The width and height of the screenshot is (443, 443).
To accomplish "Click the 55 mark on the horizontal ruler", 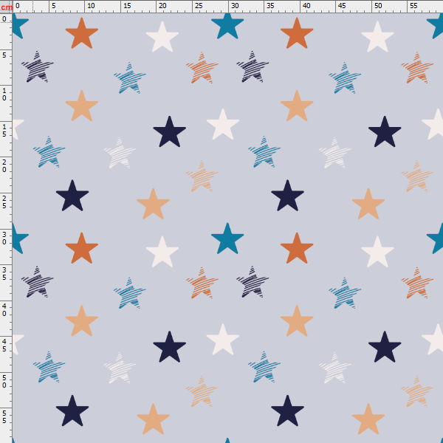I will pyautogui.click(x=413, y=6).
